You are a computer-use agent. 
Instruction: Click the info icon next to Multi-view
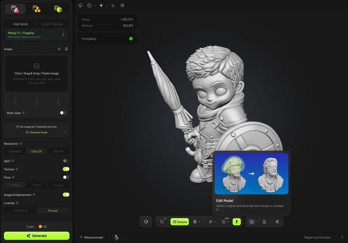[x=24, y=113]
